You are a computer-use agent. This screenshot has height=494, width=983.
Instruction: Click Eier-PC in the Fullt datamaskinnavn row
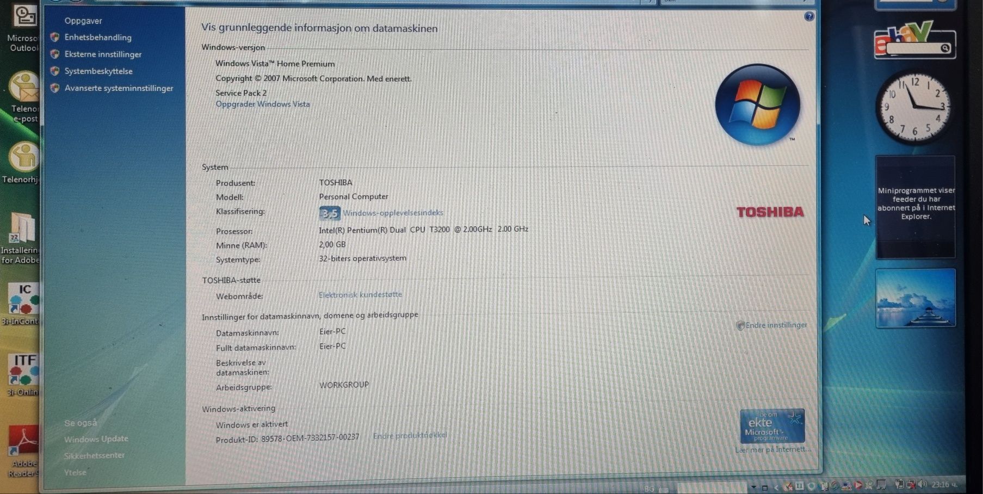click(332, 346)
